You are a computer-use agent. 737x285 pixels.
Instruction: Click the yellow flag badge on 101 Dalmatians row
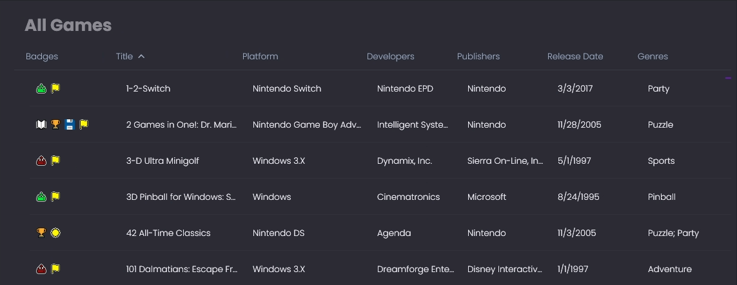[55, 269]
